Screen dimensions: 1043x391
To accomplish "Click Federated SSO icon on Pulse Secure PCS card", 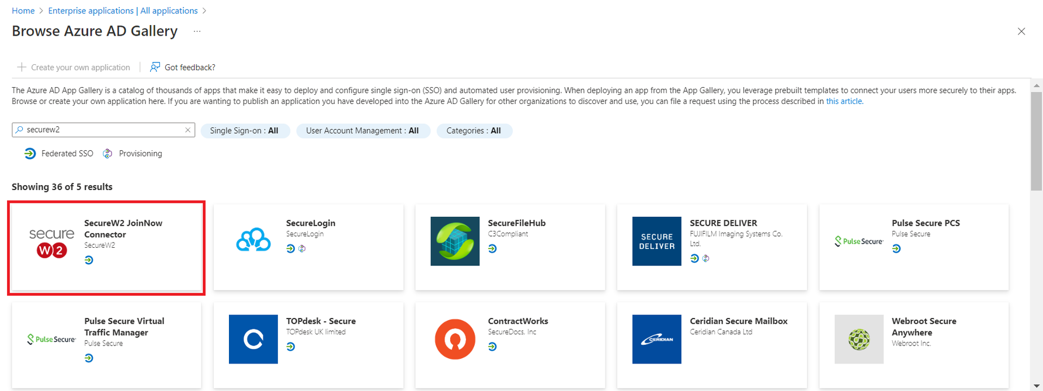I will [896, 248].
